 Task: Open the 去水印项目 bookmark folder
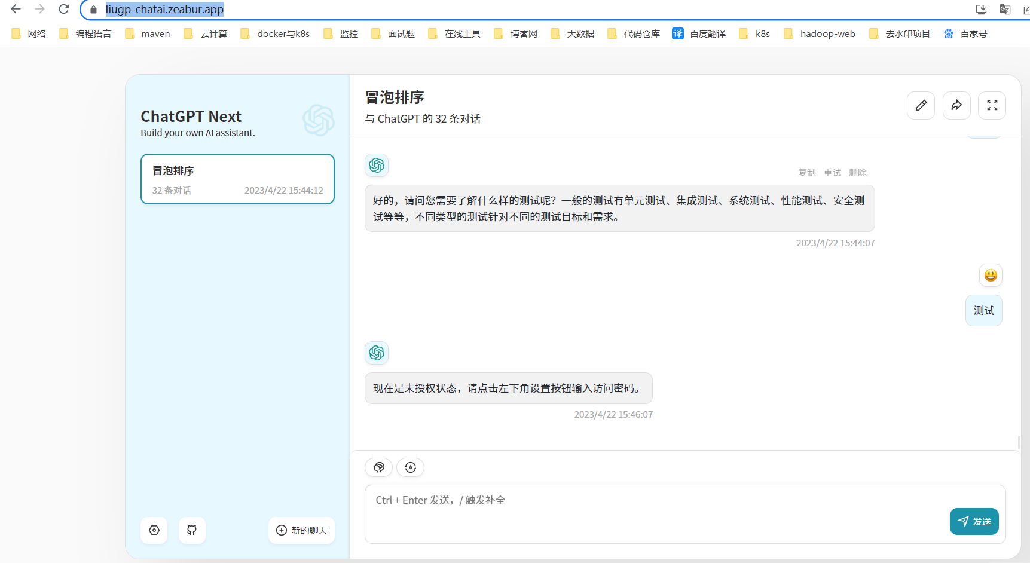[900, 33]
